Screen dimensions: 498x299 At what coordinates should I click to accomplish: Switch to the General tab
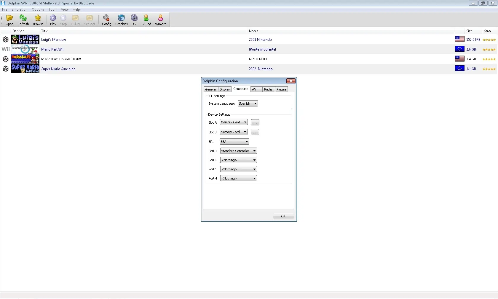pyautogui.click(x=211, y=89)
